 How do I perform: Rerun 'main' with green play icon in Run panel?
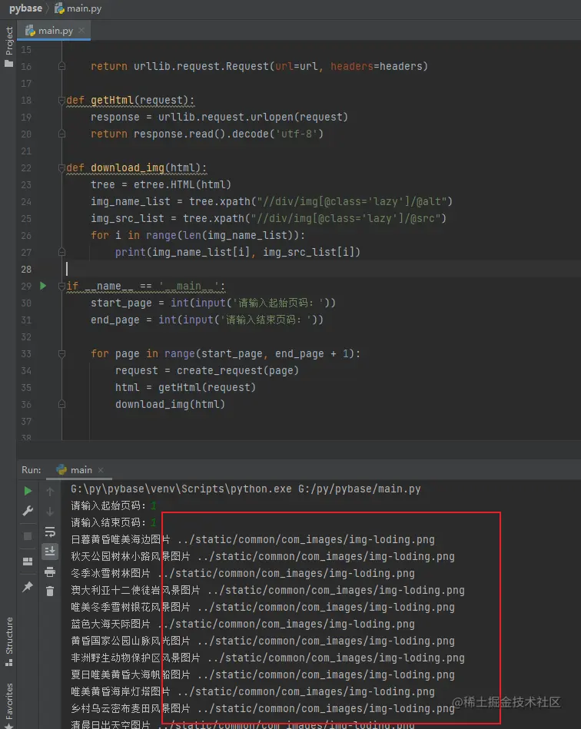[x=28, y=491]
